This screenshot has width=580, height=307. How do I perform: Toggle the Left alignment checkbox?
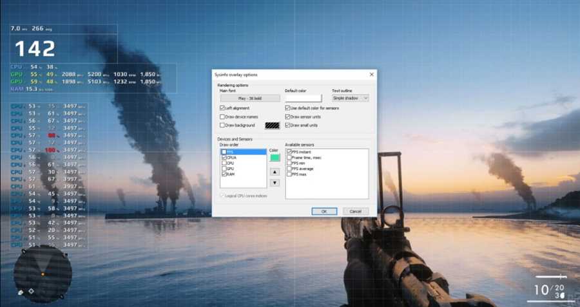(222, 108)
